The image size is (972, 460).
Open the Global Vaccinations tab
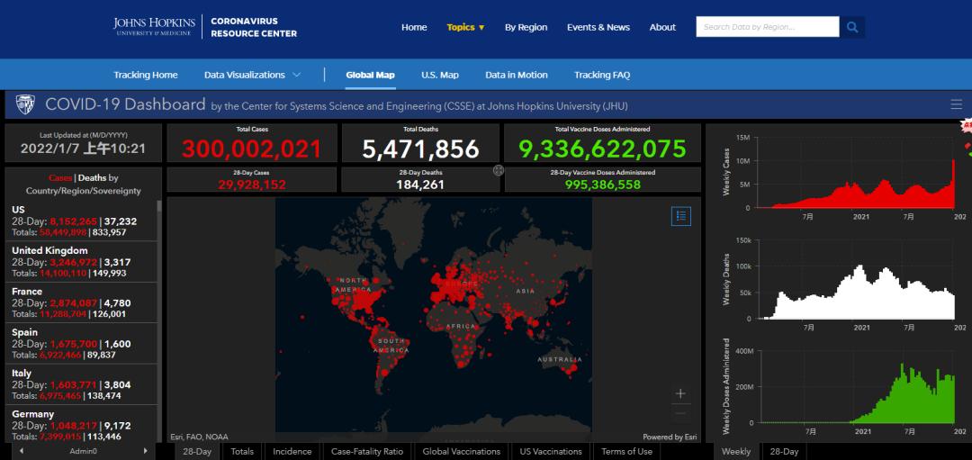[461, 451]
